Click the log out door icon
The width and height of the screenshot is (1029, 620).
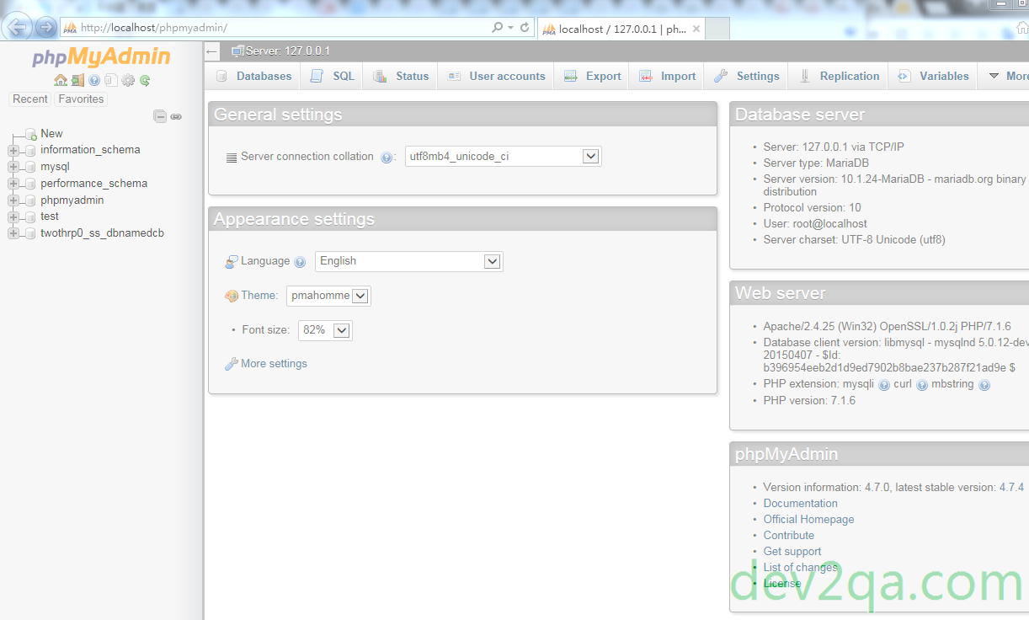pyautogui.click(x=77, y=80)
